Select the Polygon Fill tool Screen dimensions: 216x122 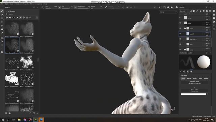[x=2, y=22]
